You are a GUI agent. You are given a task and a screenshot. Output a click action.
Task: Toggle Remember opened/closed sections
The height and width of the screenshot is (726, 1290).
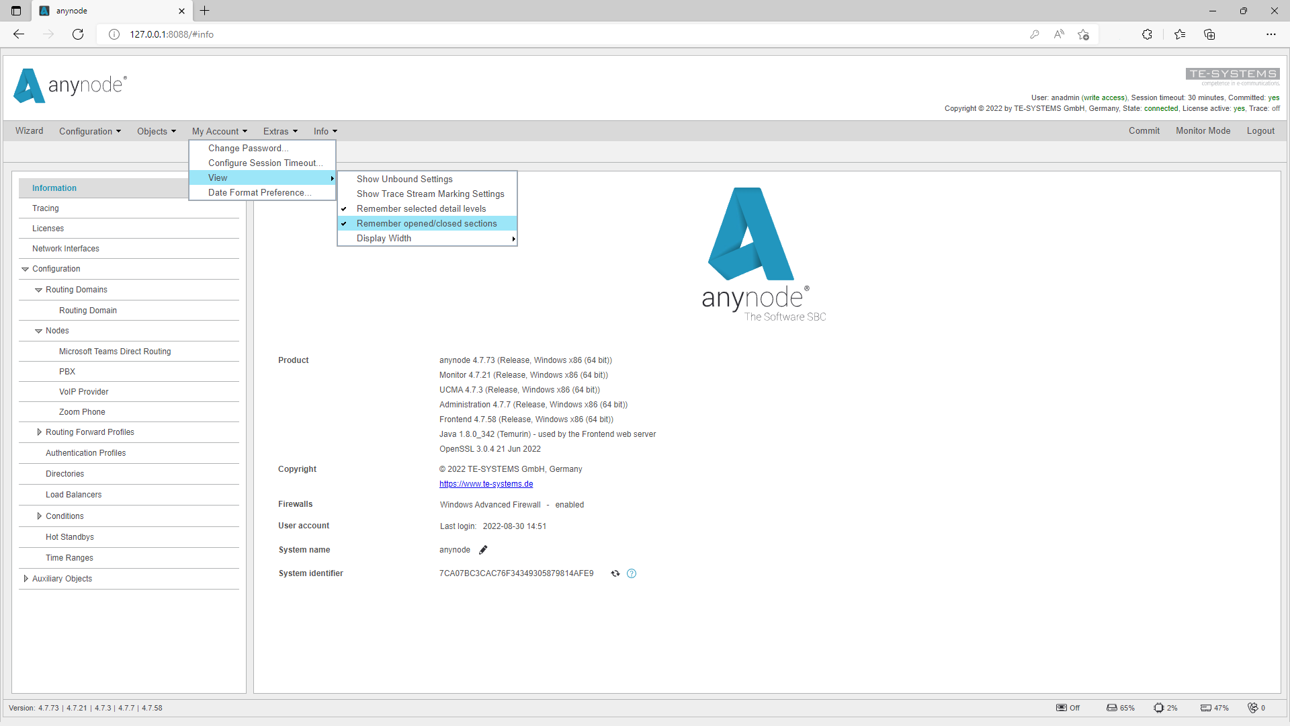(427, 224)
